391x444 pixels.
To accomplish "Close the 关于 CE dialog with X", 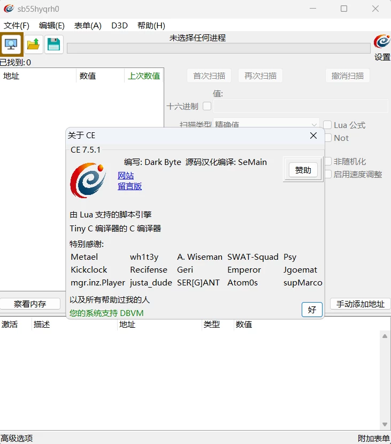I will coord(313,136).
